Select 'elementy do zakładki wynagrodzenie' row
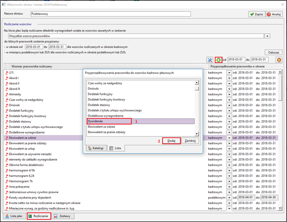 coord(141,160)
